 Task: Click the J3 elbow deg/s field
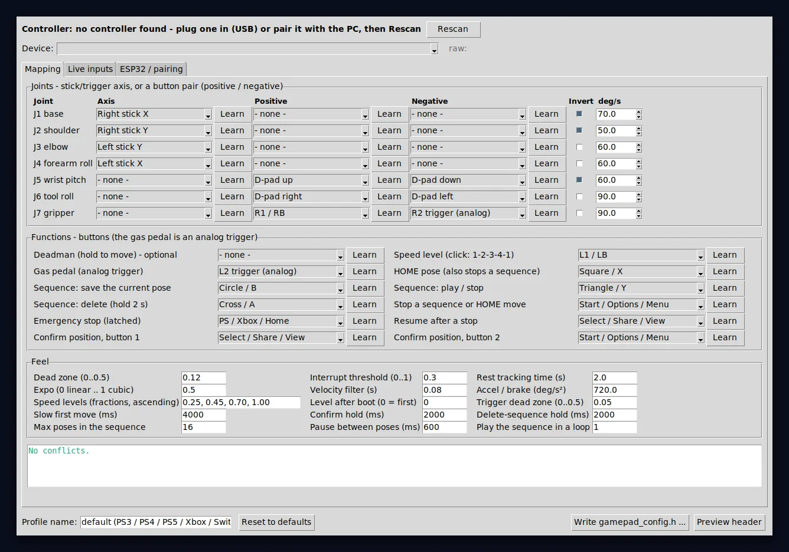[x=615, y=147]
